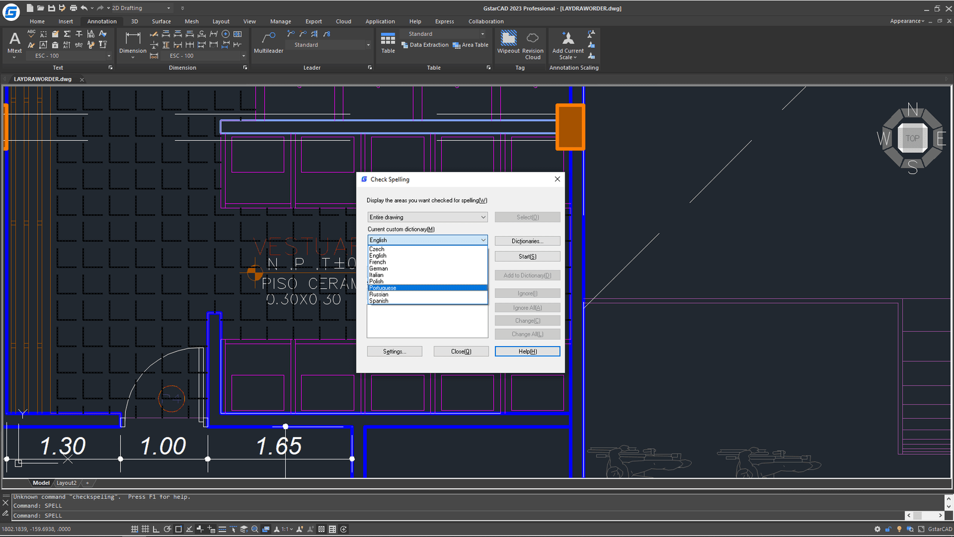Select the Revision Cloud tool
Viewport: 954px width, 537px height.
pyautogui.click(x=533, y=39)
